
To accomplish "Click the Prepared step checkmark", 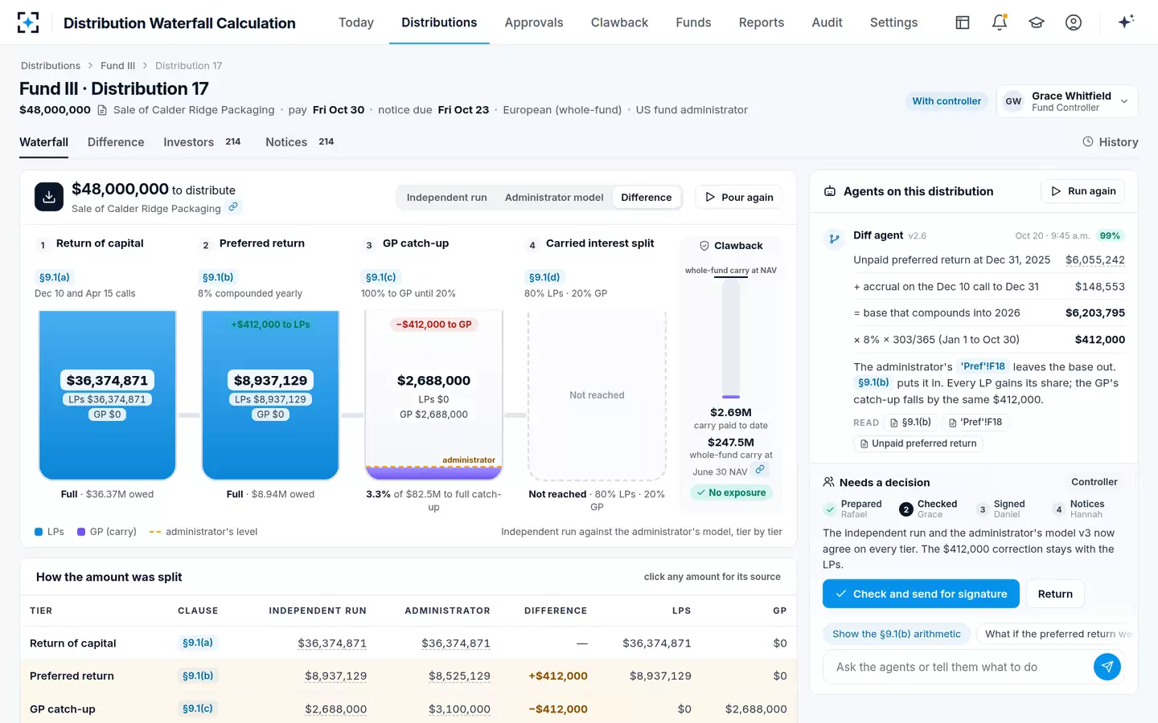I will 830,509.
